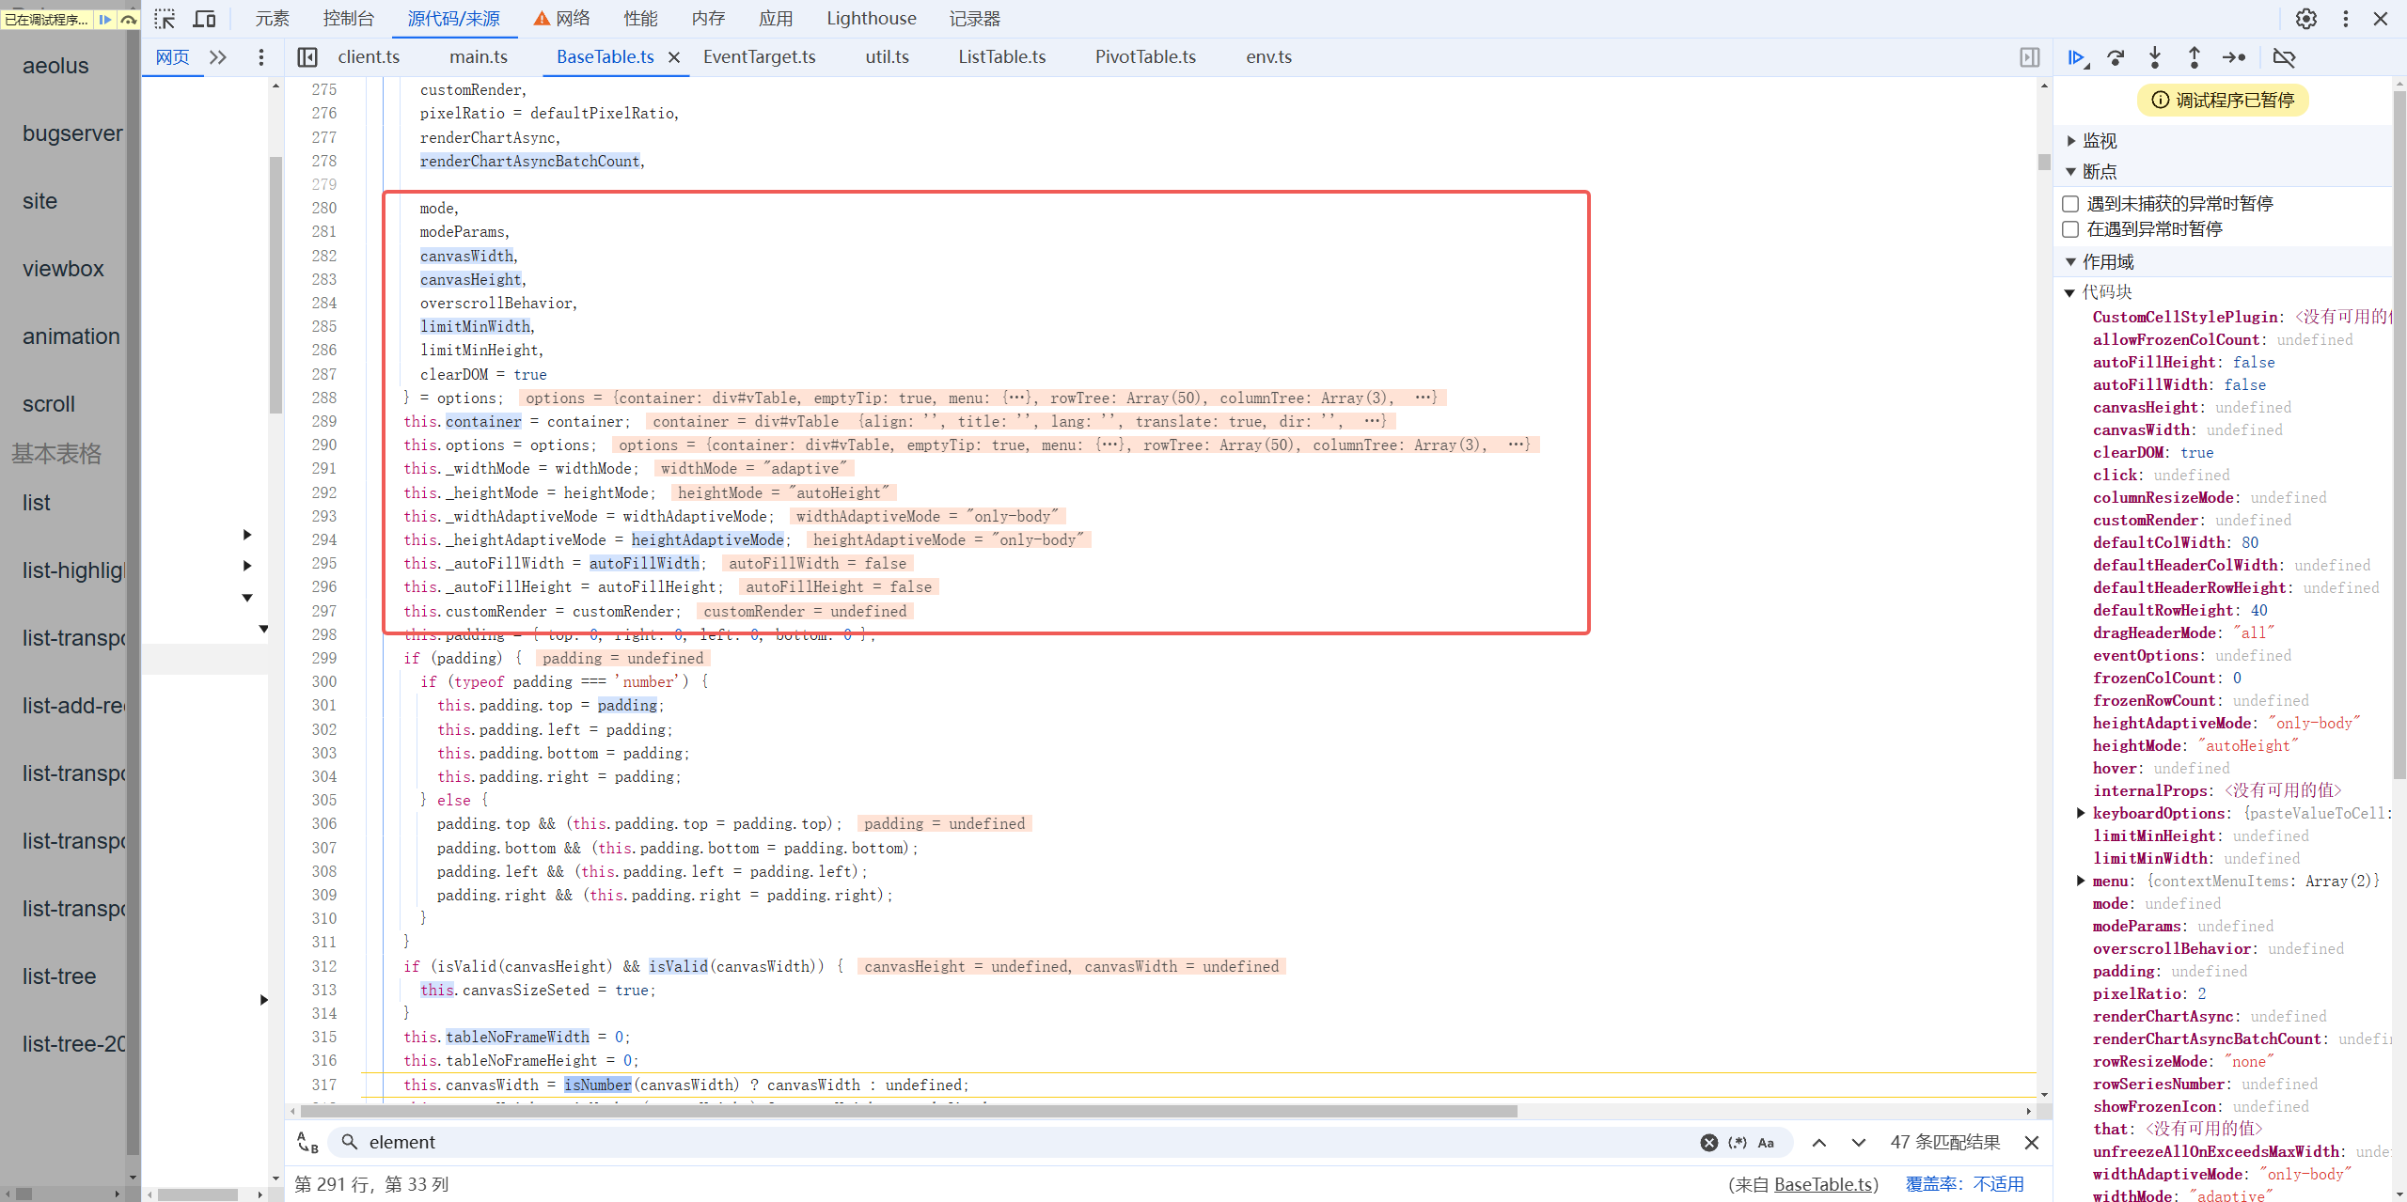Viewport: 2407px width, 1202px height.
Task: Enable pause on caught exceptions checkbox
Action: (x=2070, y=229)
